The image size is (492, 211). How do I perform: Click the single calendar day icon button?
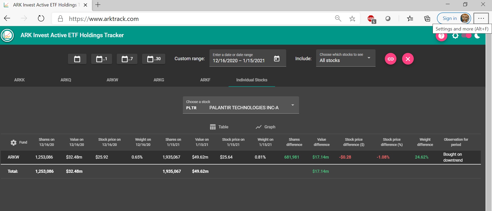(x=77, y=59)
